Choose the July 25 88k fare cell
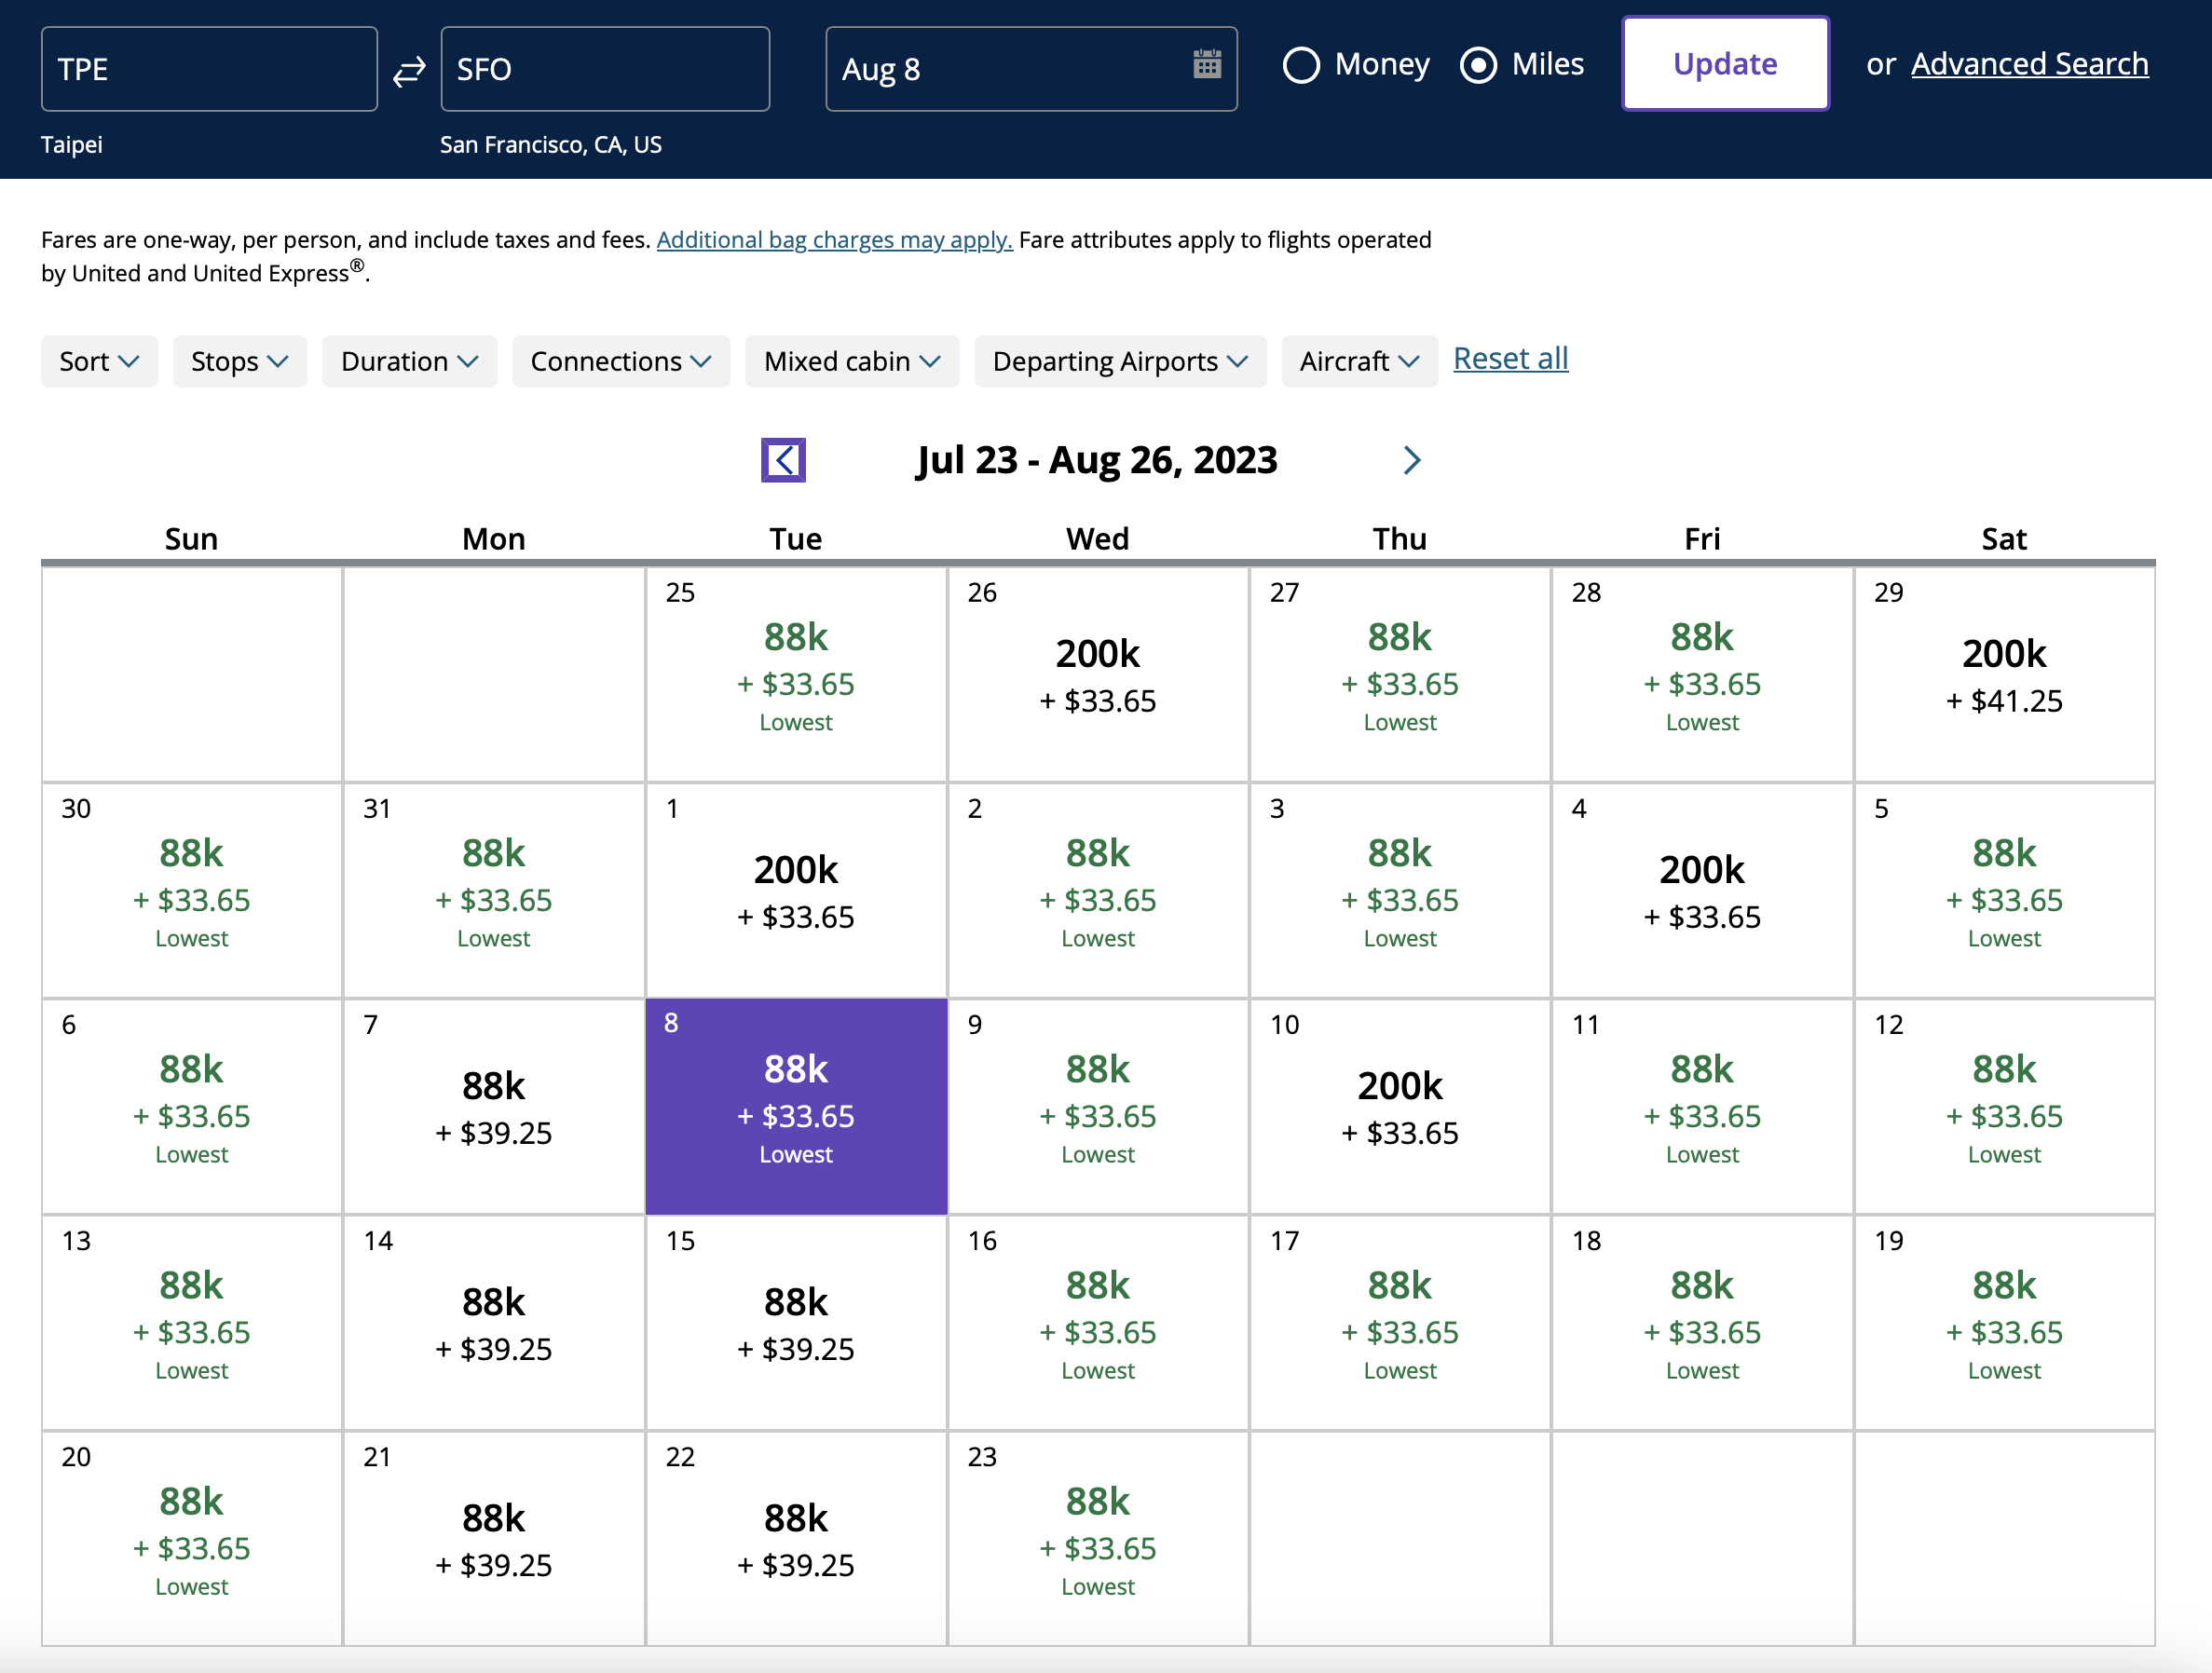This screenshot has width=2212, height=1673. coord(796,674)
